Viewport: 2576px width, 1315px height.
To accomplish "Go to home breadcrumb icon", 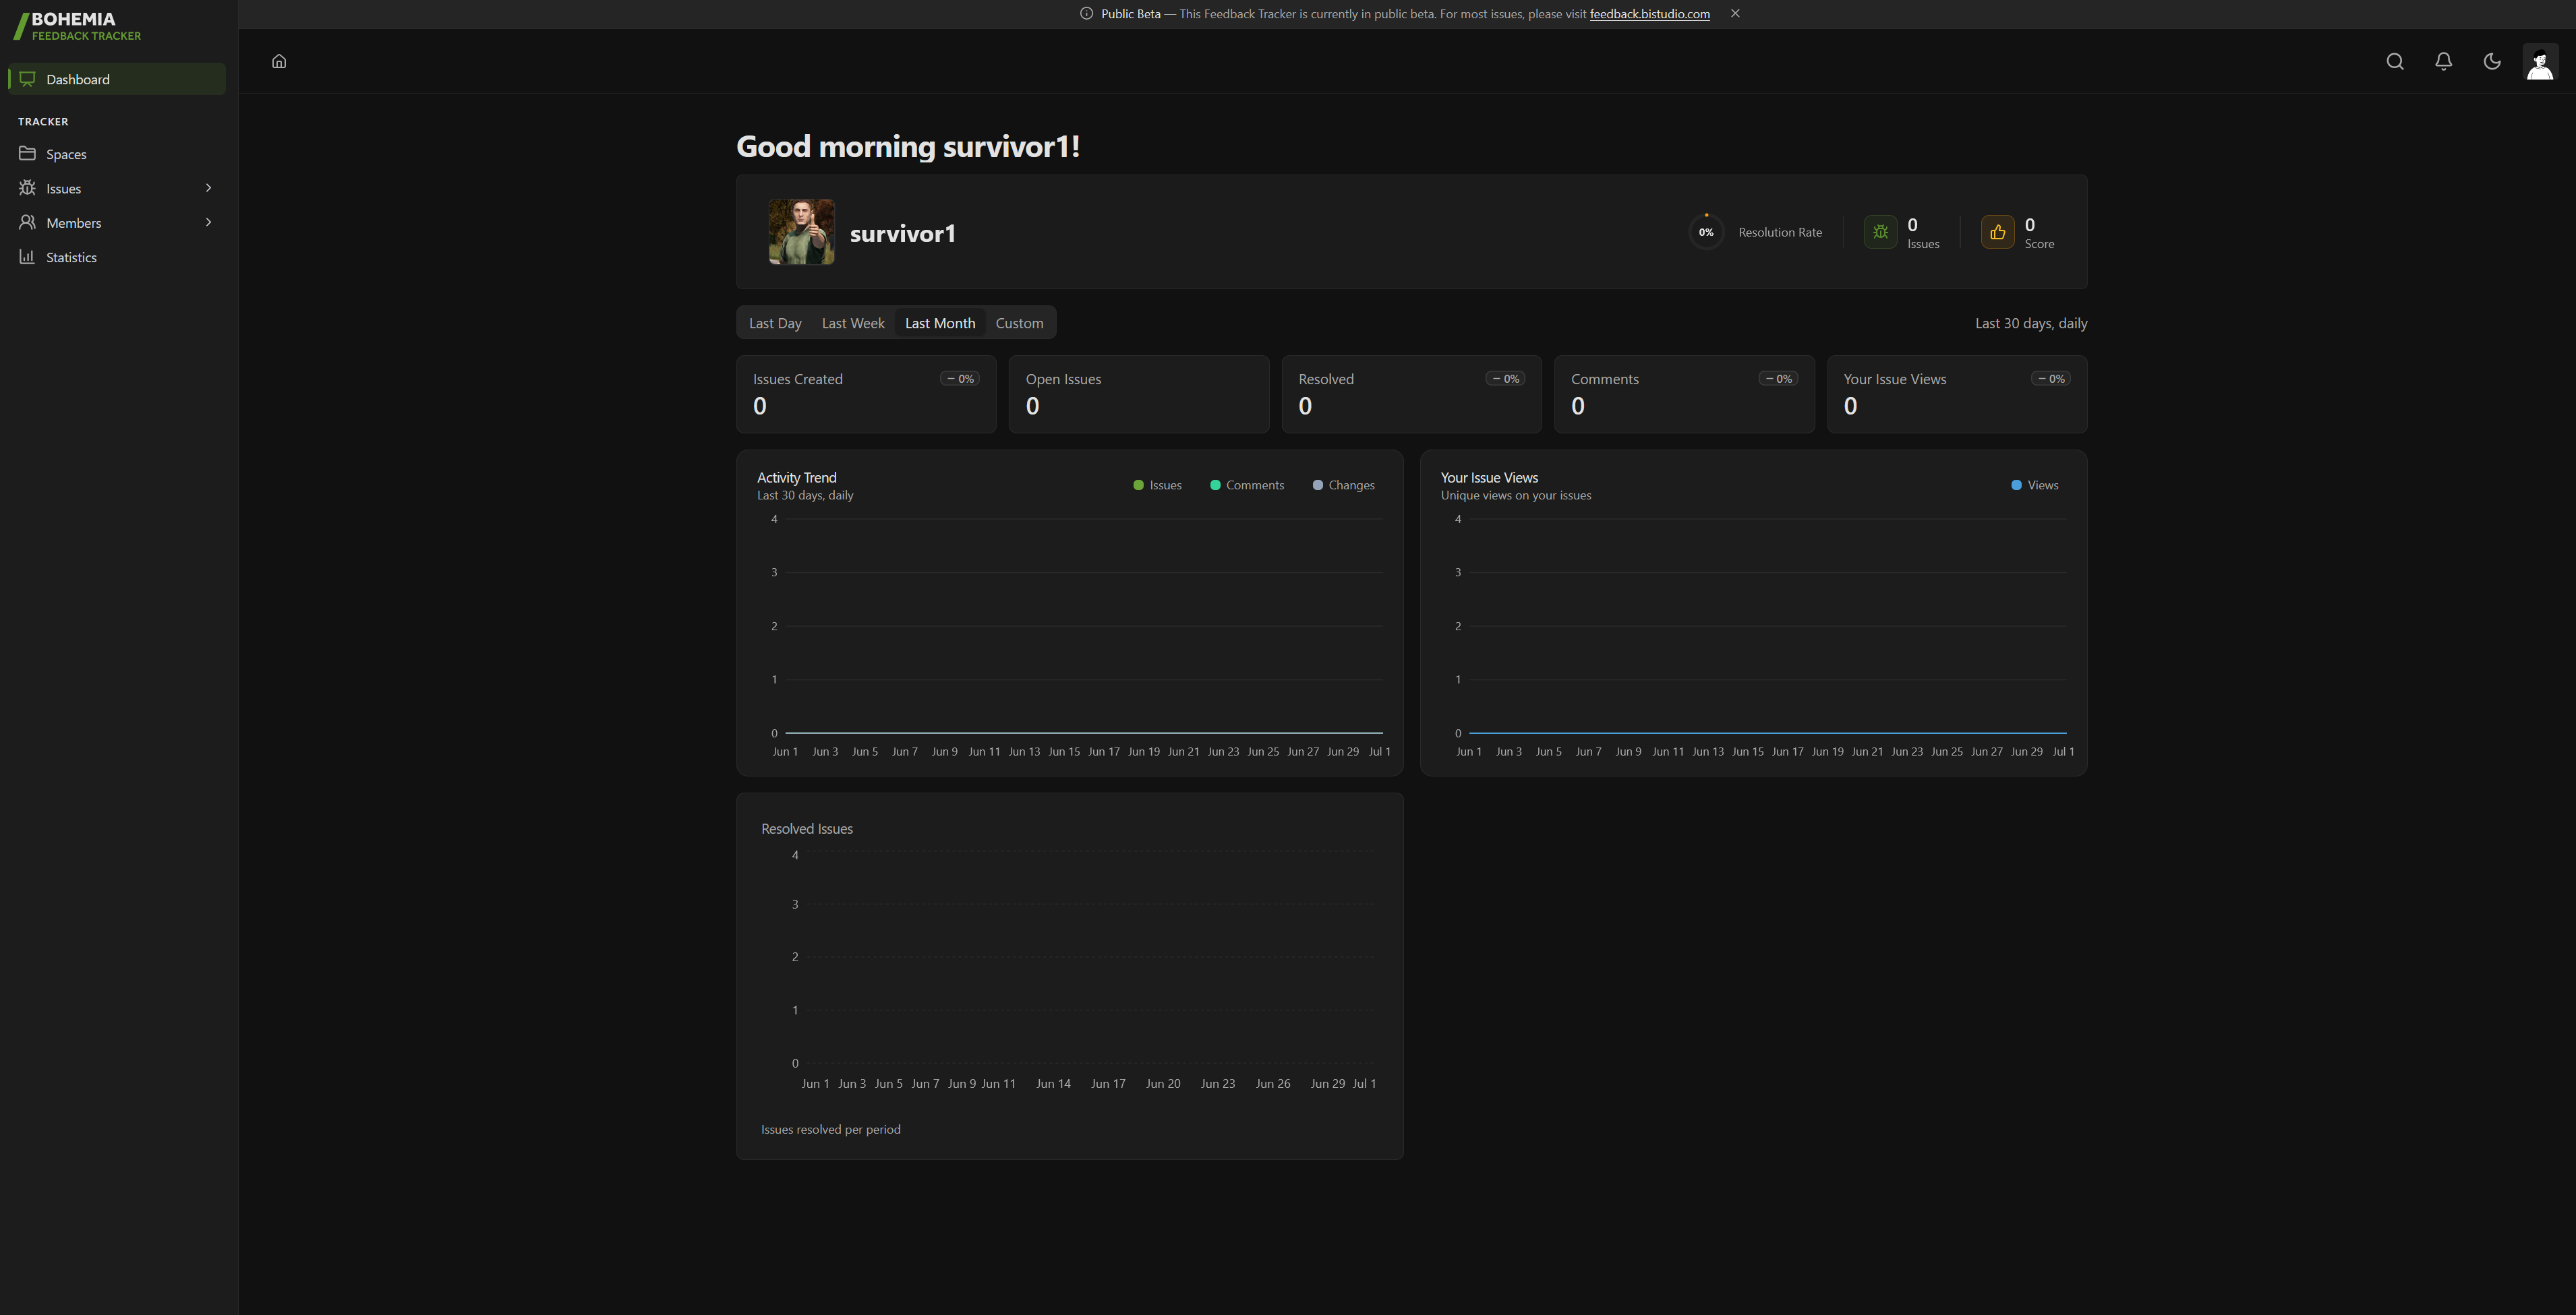I will pos(279,62).
